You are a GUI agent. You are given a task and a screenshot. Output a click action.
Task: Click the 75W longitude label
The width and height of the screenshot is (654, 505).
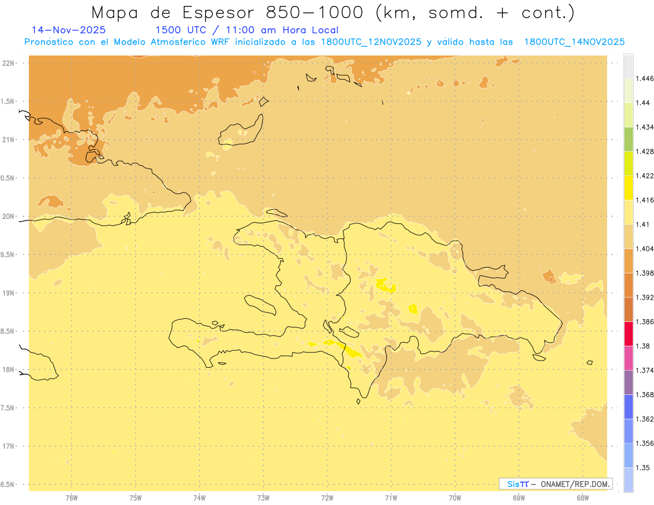click(x=135, y=498)
